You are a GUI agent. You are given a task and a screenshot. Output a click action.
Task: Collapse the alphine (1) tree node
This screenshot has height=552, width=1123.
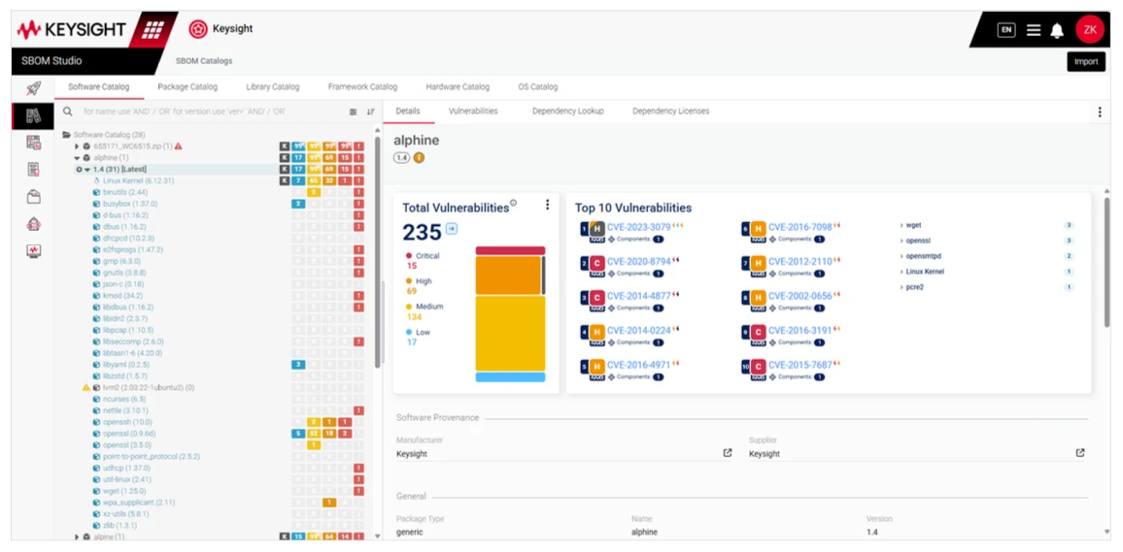pyautogui.click(x=77, y=157)
